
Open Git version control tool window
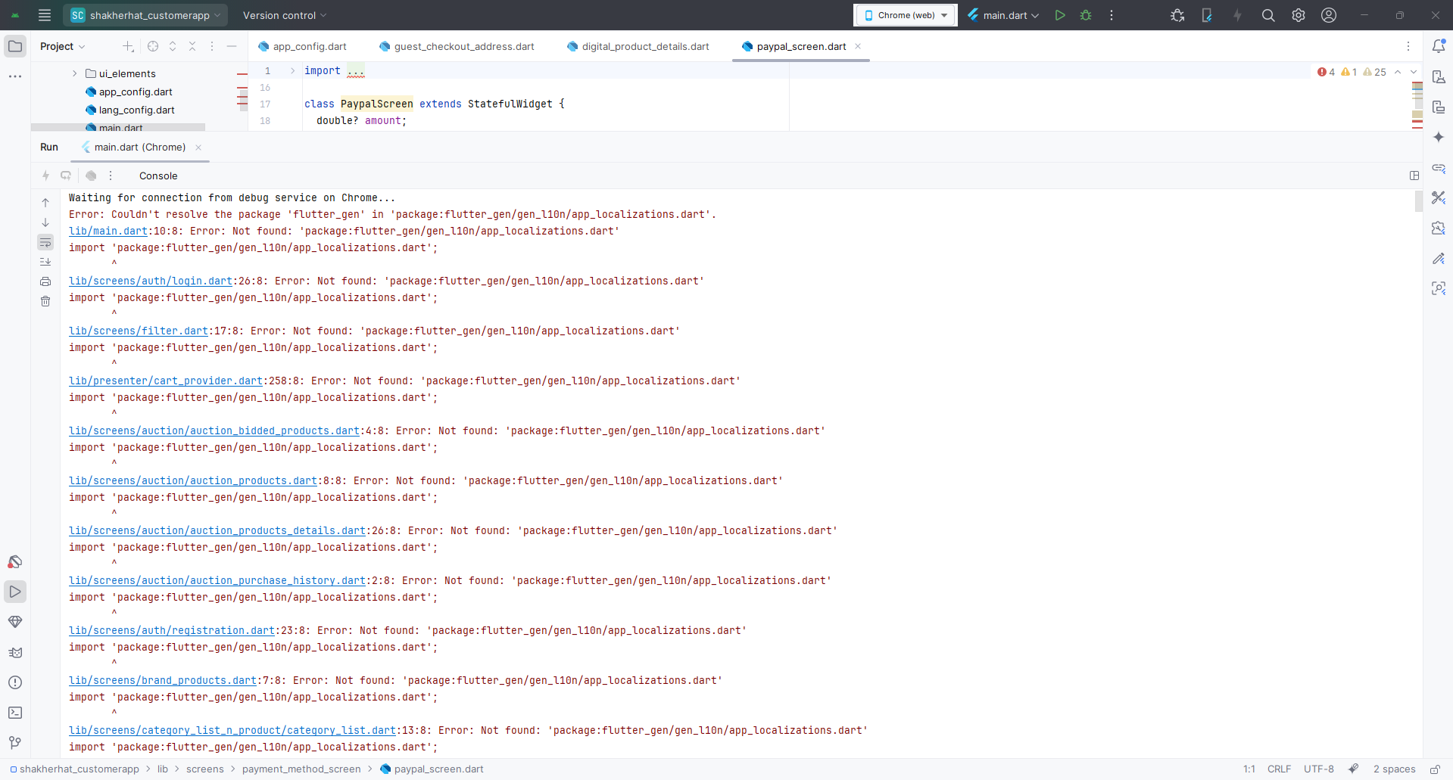pos(15,743)
